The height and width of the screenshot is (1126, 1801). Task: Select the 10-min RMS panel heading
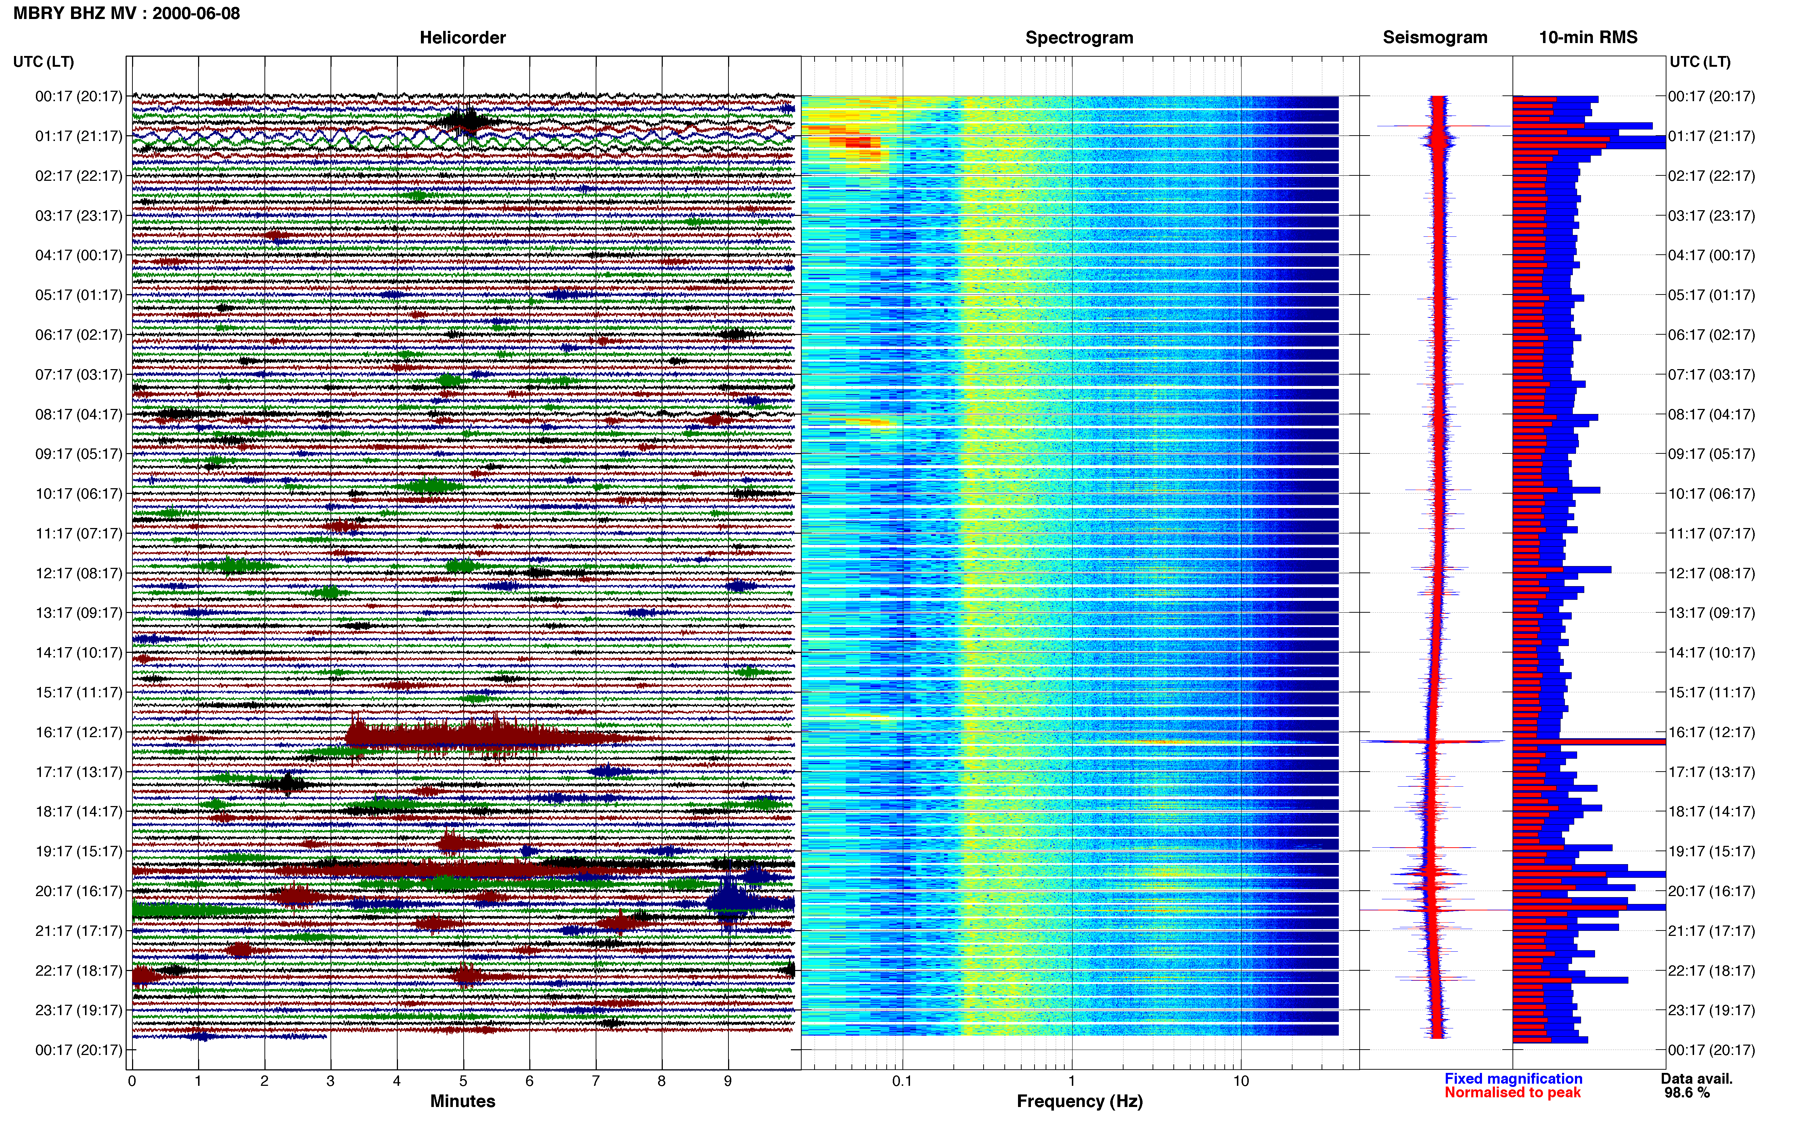tap(1588, 38)
